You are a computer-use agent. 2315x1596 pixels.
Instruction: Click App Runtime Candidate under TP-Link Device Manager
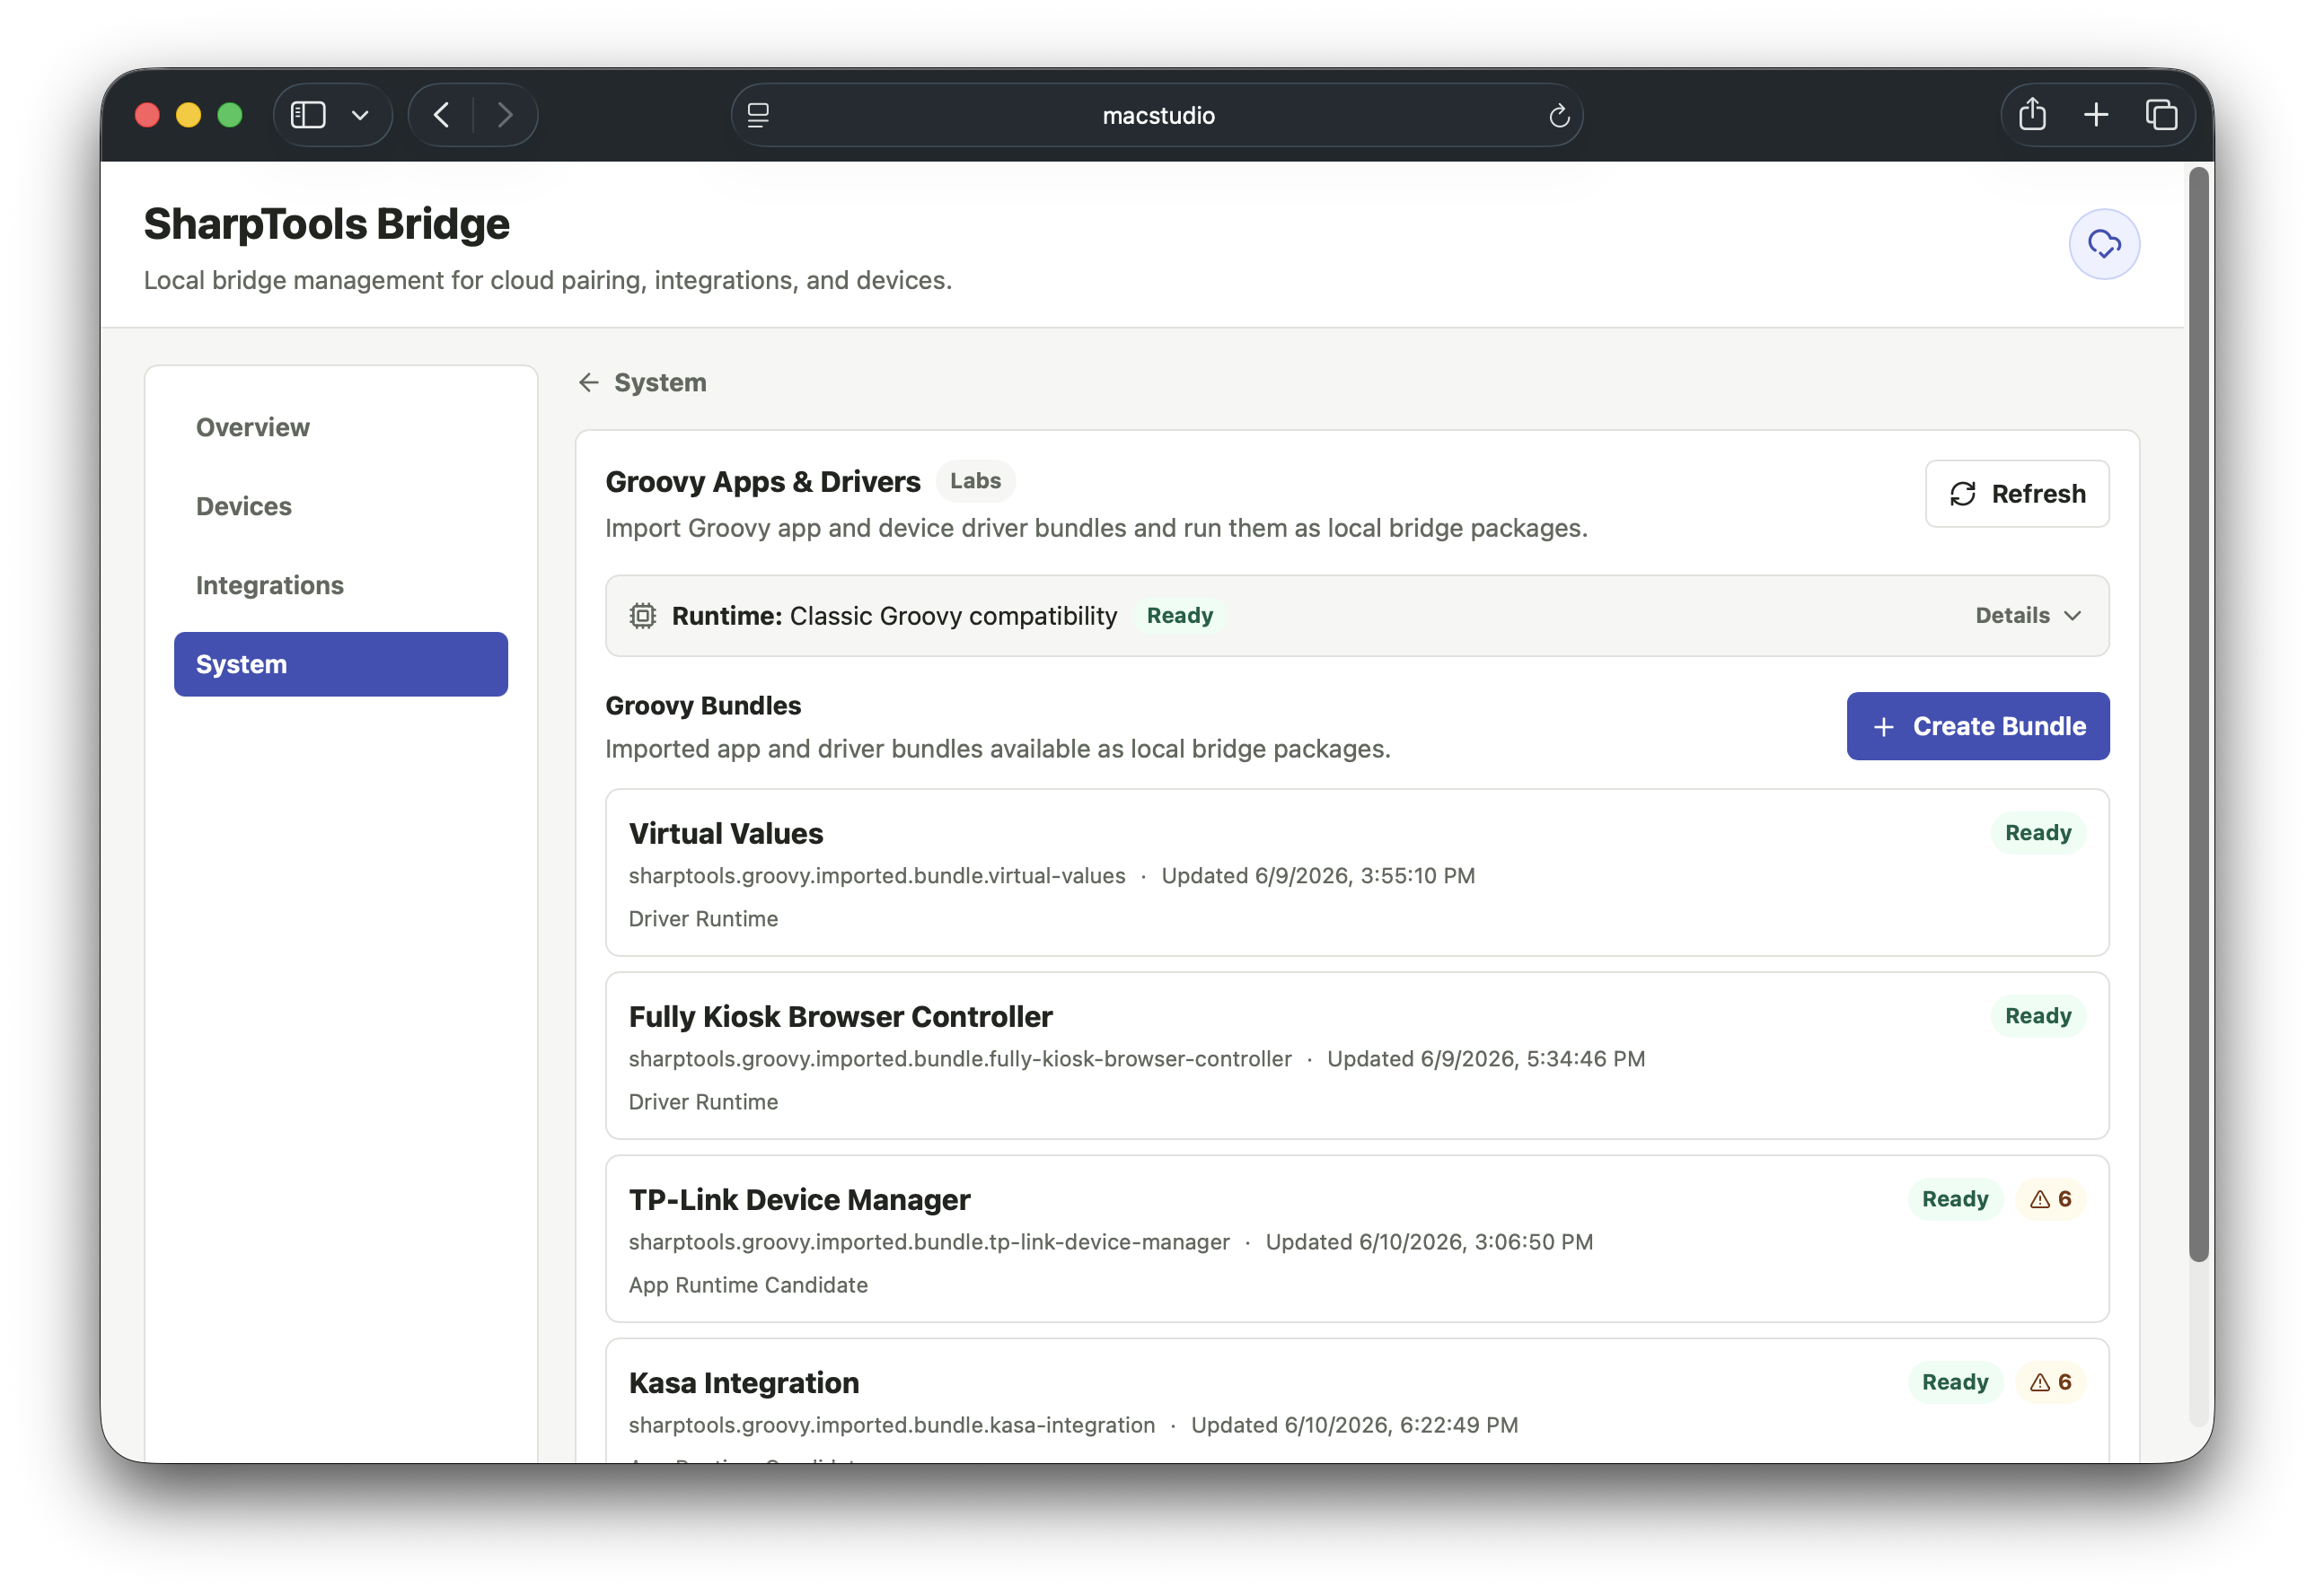click(747, 1285)
